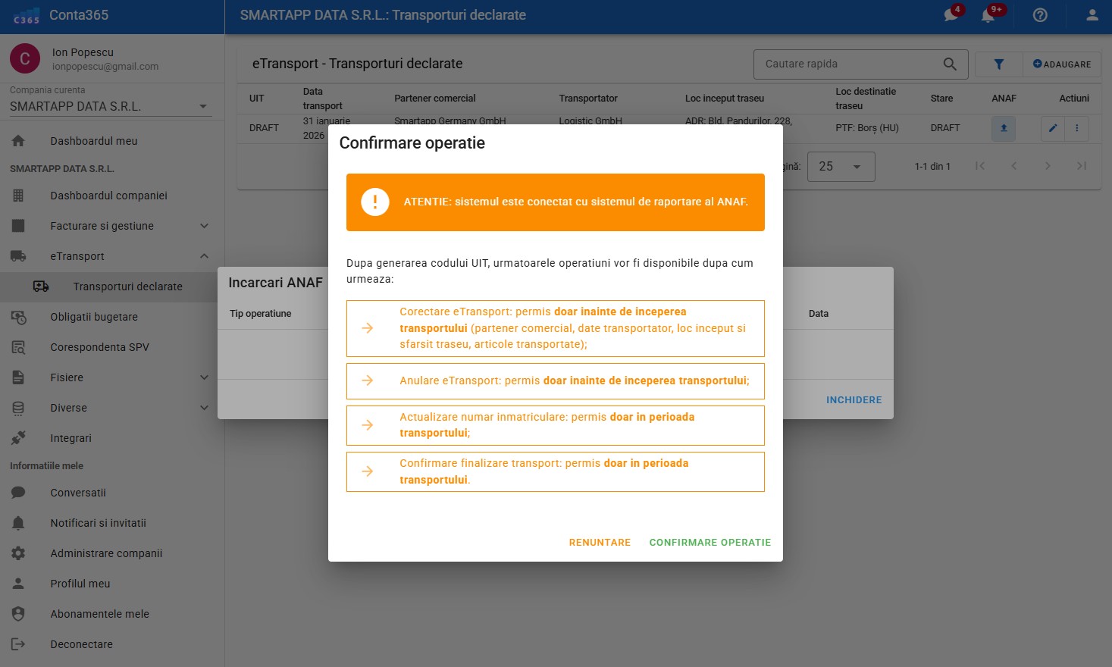Open the help question mark icon
The height and width of the screenshot is (667, 1112).
coord(1040,15)
